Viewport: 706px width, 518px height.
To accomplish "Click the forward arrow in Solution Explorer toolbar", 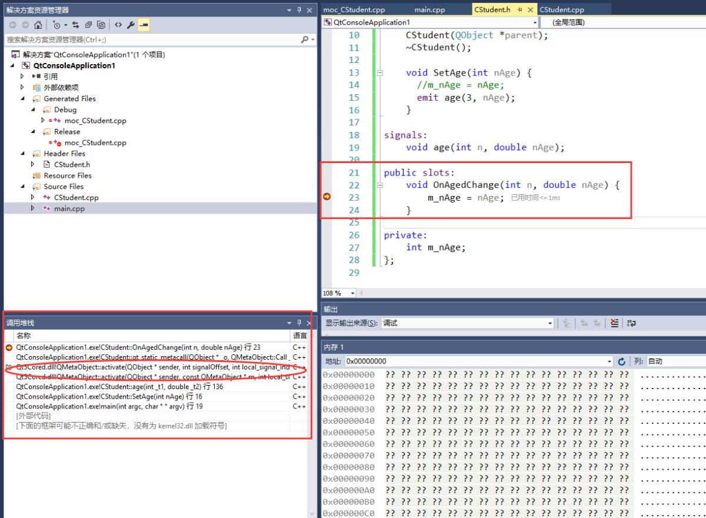I will click(x=25, y=25).
